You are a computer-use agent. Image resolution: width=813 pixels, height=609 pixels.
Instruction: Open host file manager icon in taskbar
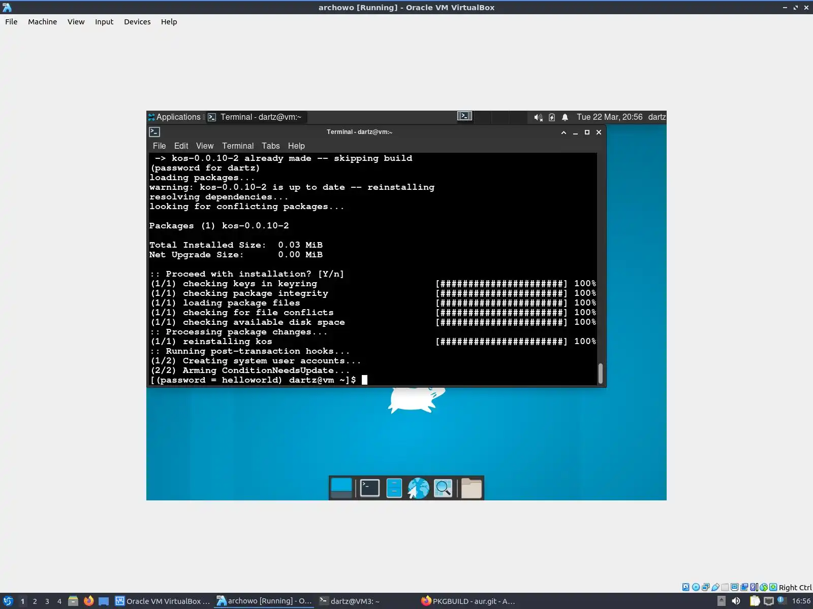click(73, 601)
